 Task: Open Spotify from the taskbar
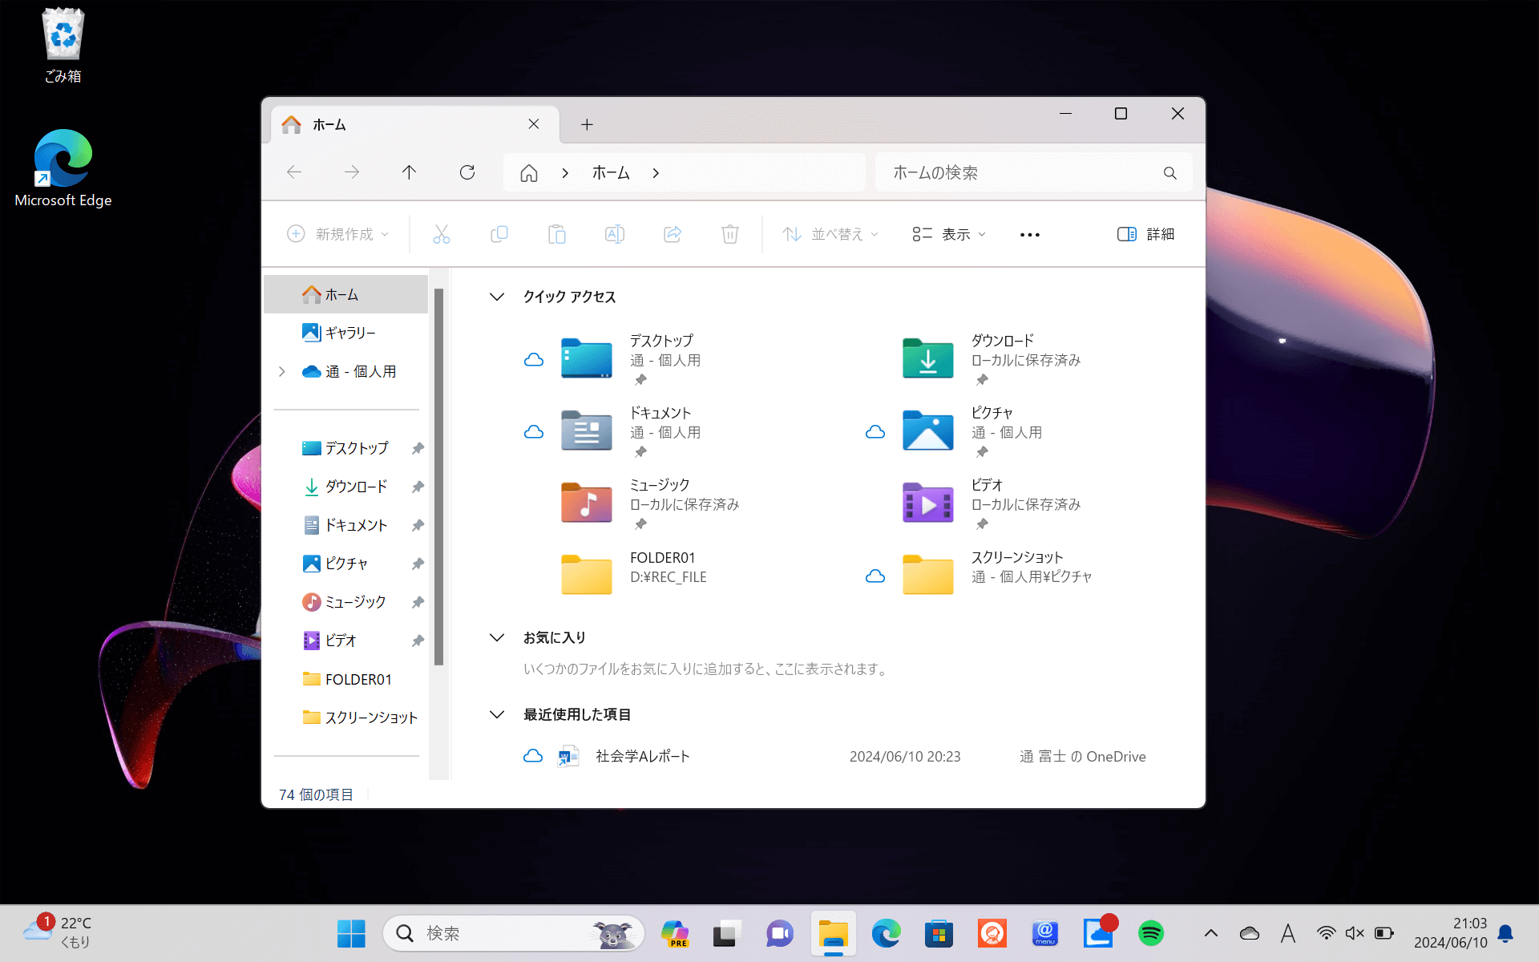point(1150,932)
